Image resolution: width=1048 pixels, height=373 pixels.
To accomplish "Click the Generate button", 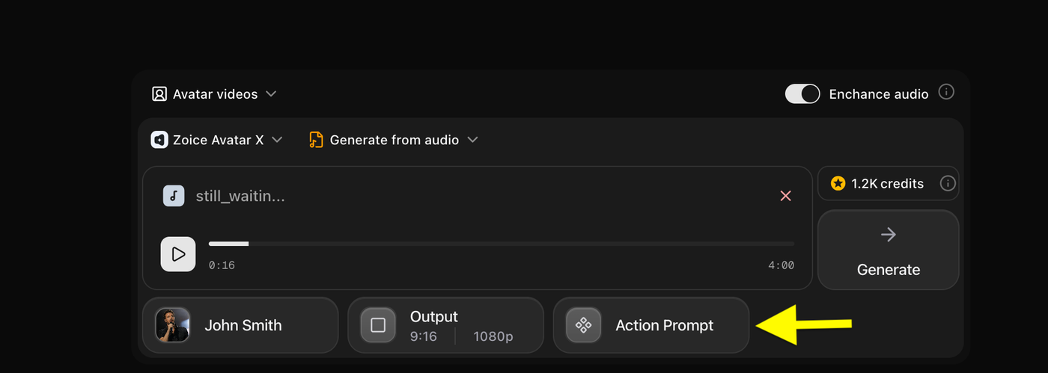I will click(x=889, y=250).
